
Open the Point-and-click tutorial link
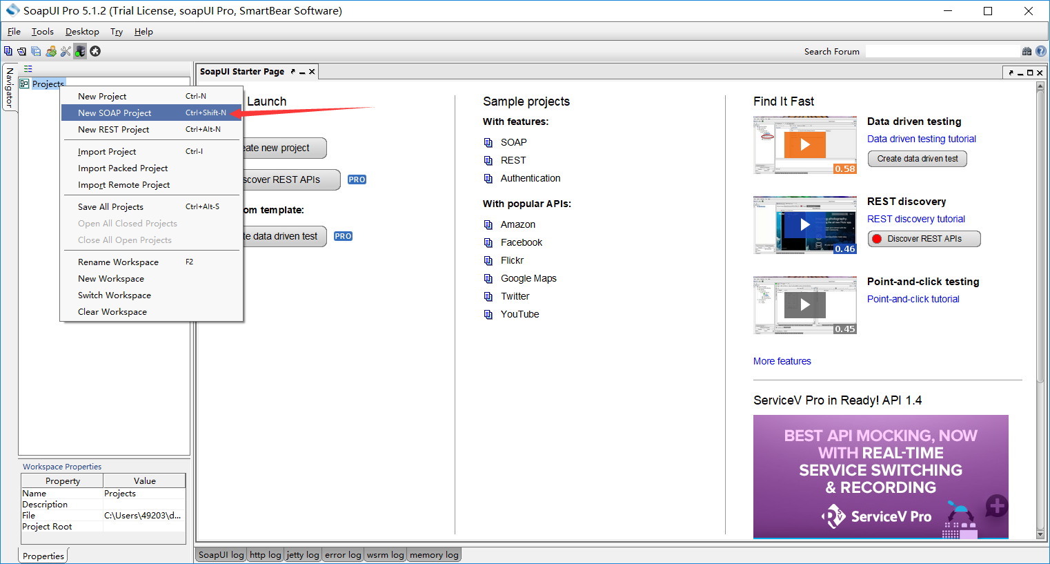pos(913,299)
